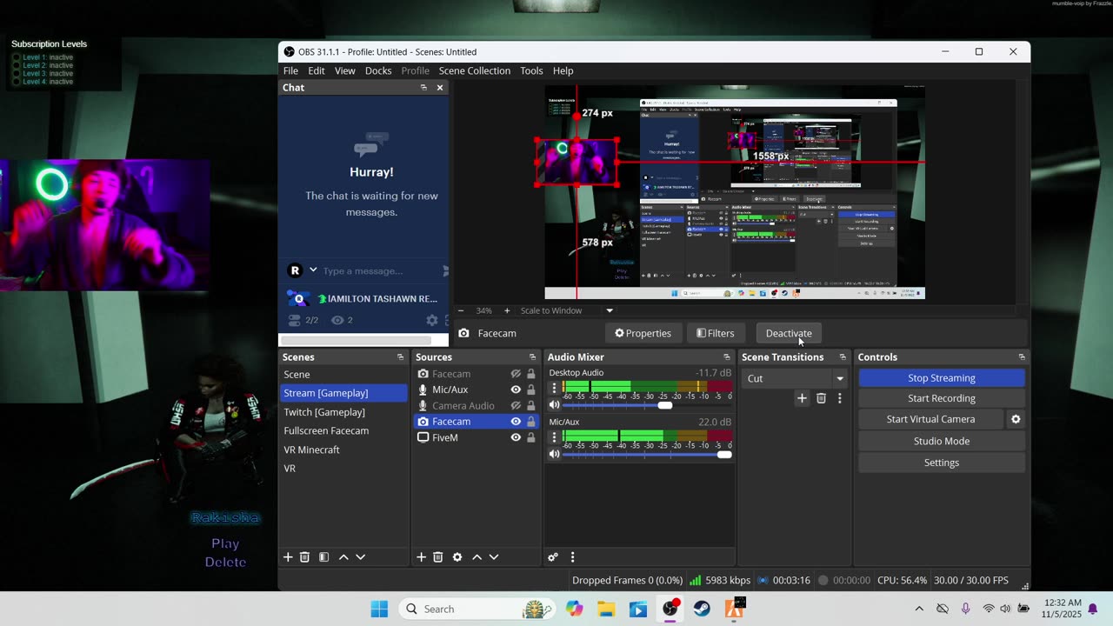1113x626 pixels.
Task: Unlock the selected Facecam source lock
Action: pyautogui.click(x=530, y=422)
